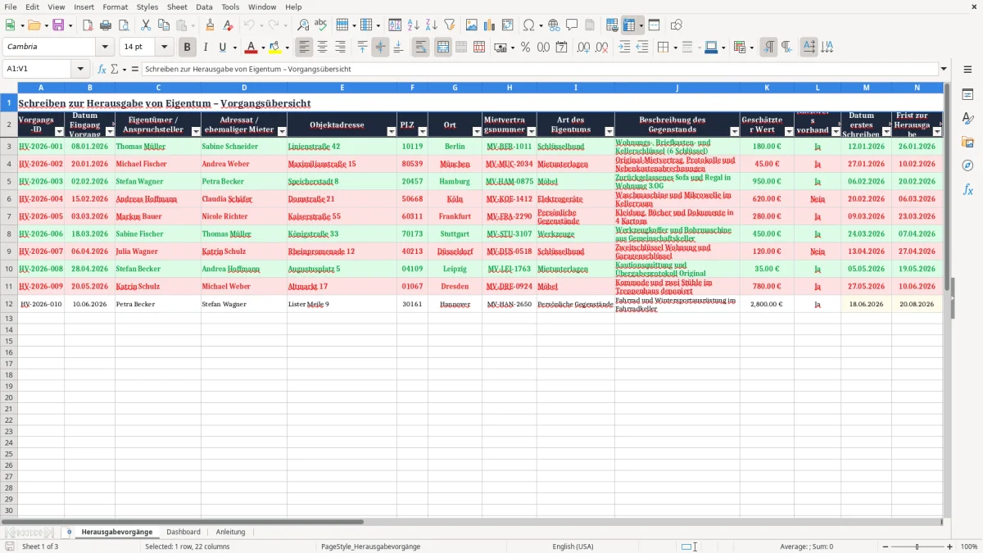This screenshot has width=983, height=553.
Task: Adjust the zoom slider
Action: tap(917, 546)
